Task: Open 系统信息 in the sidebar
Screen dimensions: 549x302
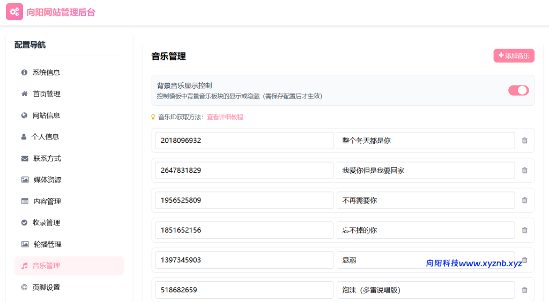Action: pos(69,72)
